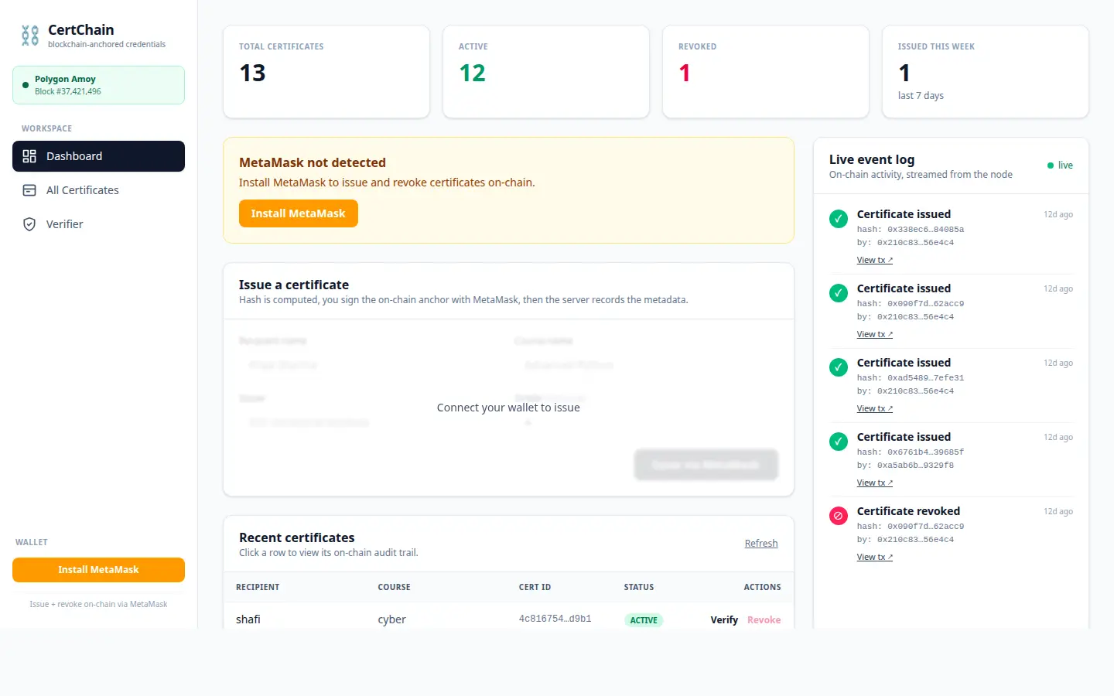This screenshot has height=696, width=1114.
Task: Open View tx for hash 0x6761b4…39685f
Action: (x=875, y=483)
